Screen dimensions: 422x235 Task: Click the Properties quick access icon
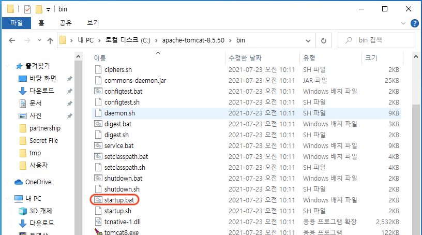[x=27, y=9]
